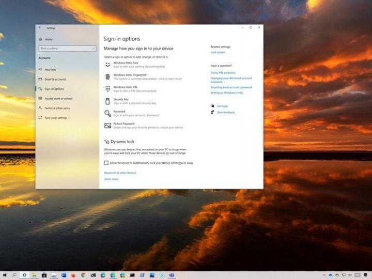Open Changing your Microsoft account password link
This screenshot has height=279, width=372.
click(231, 80)
